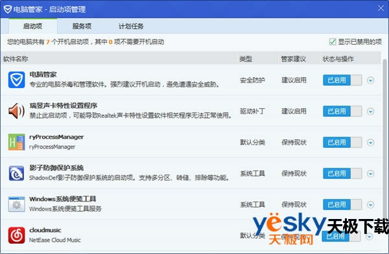Click the 电脑管家 blue shield app icon
389x254 pixels.
pyautogui.click(x=16, y=80)
